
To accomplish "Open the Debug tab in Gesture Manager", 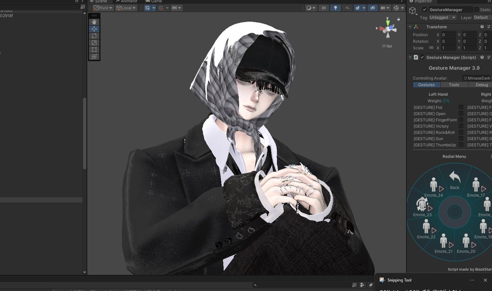I will point(480,85).
